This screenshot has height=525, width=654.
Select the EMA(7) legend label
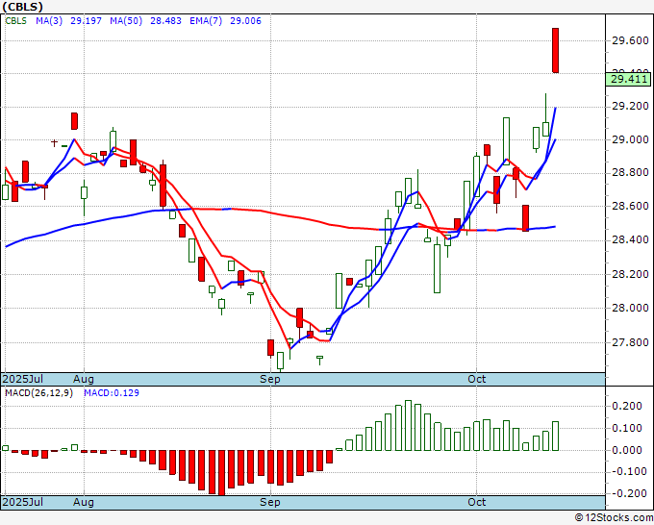206,21
